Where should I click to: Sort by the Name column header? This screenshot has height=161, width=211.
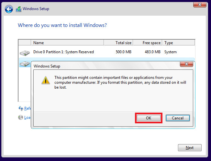click(67, 43)
